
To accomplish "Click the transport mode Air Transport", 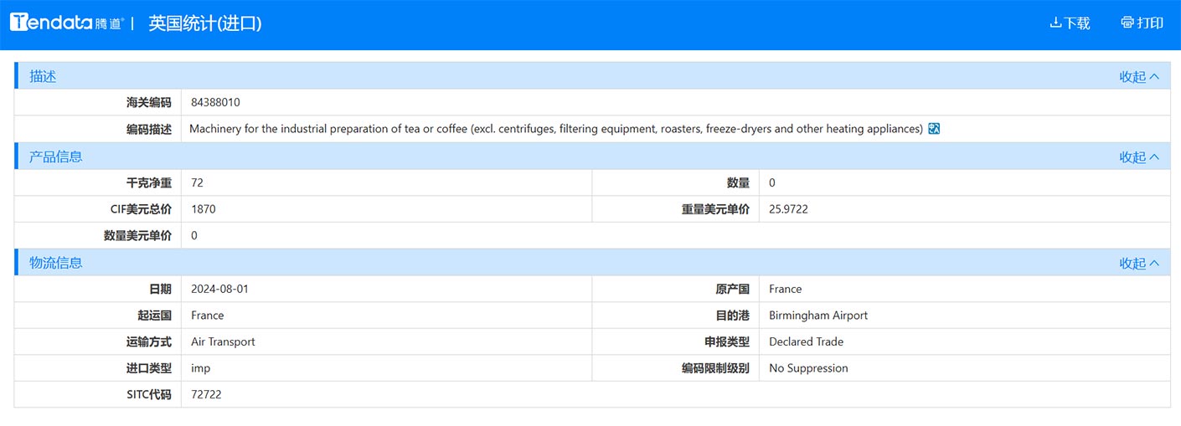I will 223,341.
